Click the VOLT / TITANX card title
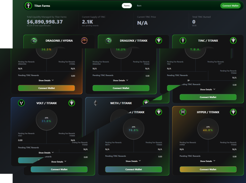Image resolution: width=246 pixels, height=183 pixels. click(x=46, y=103)
